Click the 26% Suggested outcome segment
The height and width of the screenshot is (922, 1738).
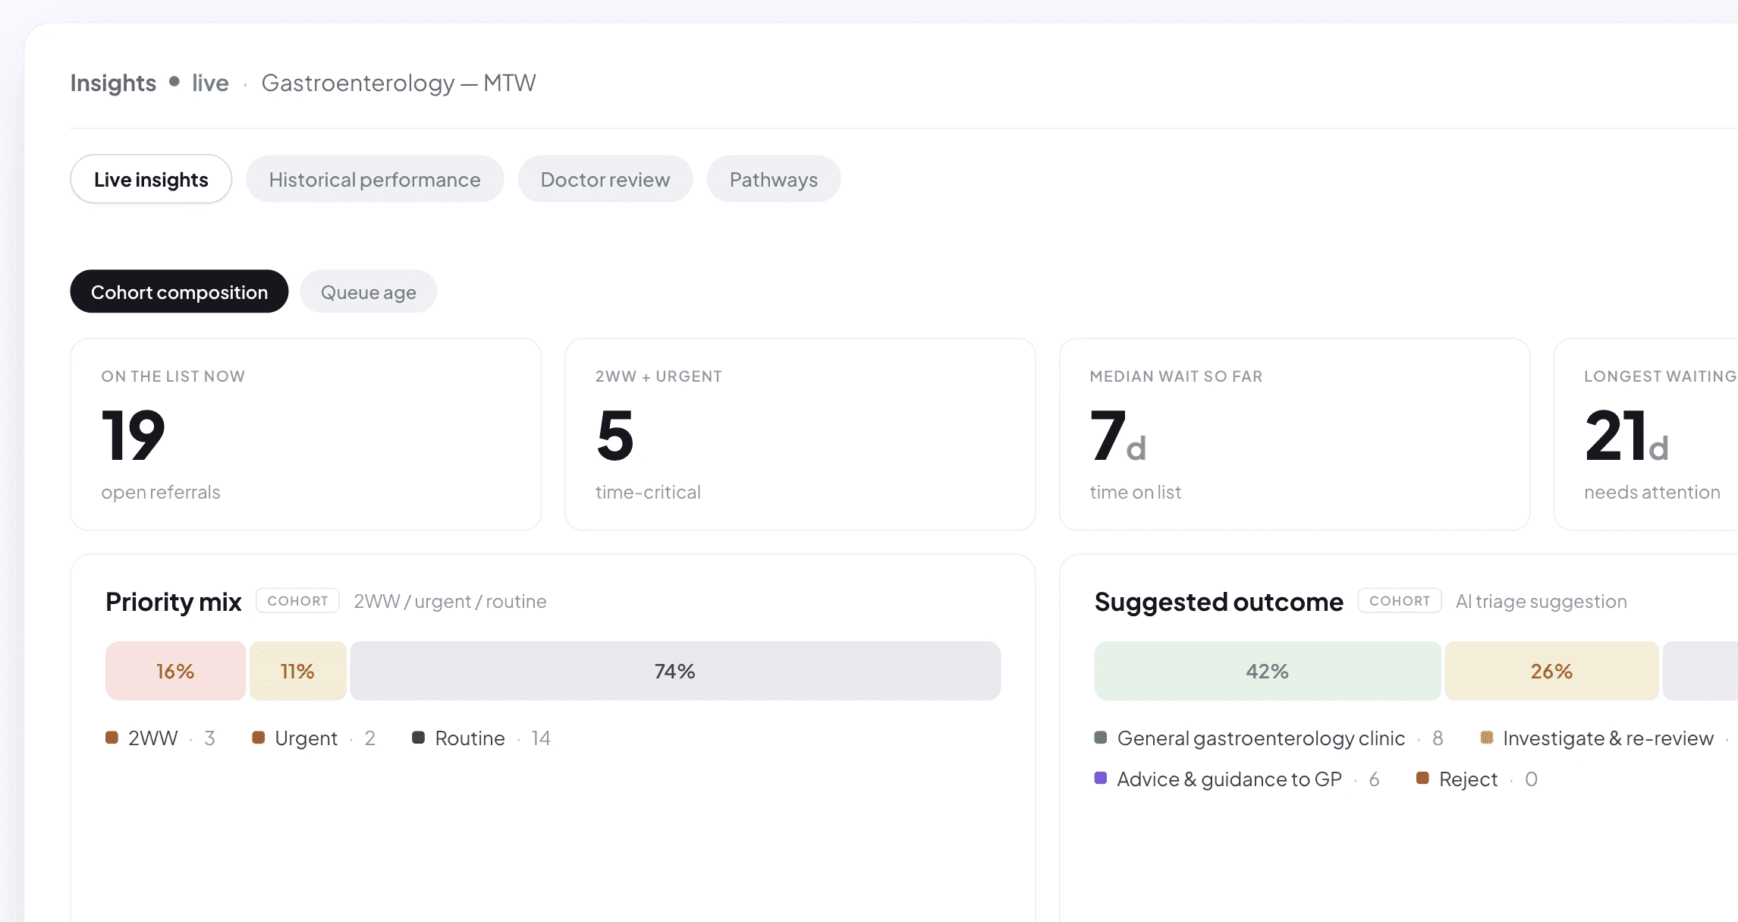pos(1551,671)
